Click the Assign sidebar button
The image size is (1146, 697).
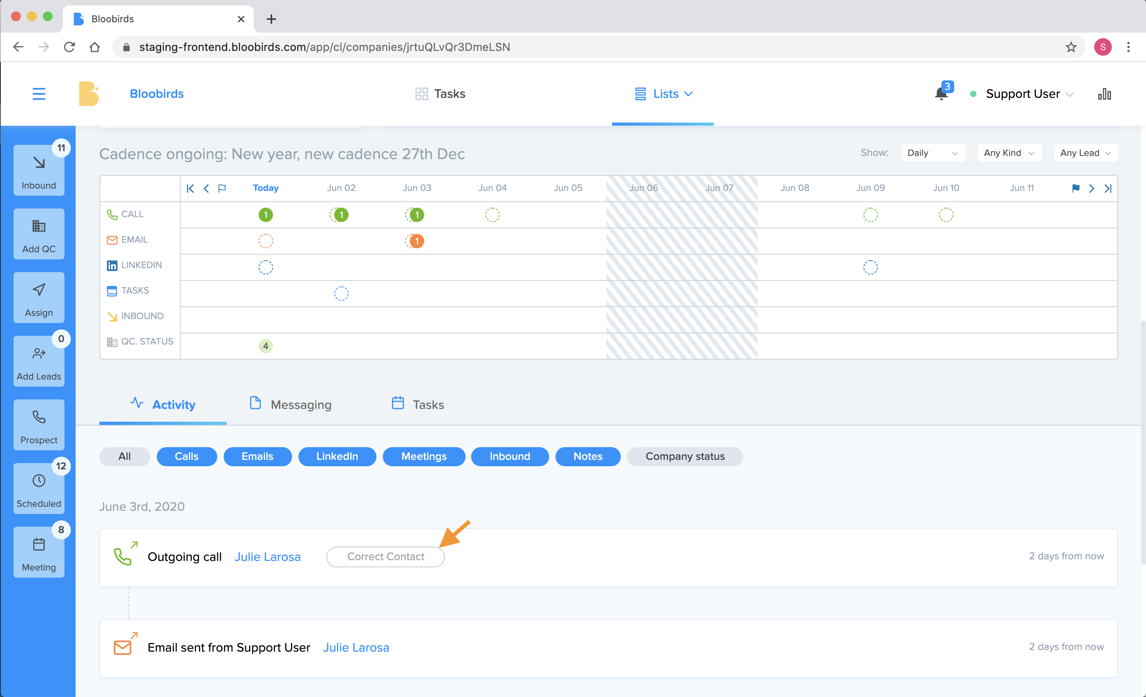(39, 298)
